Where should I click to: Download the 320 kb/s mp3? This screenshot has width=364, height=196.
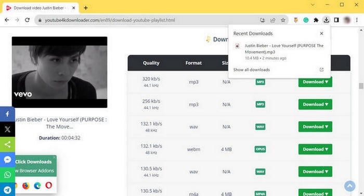tap(315, 82)
